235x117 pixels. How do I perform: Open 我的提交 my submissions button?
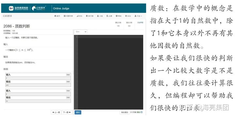[x=125, y=112]
